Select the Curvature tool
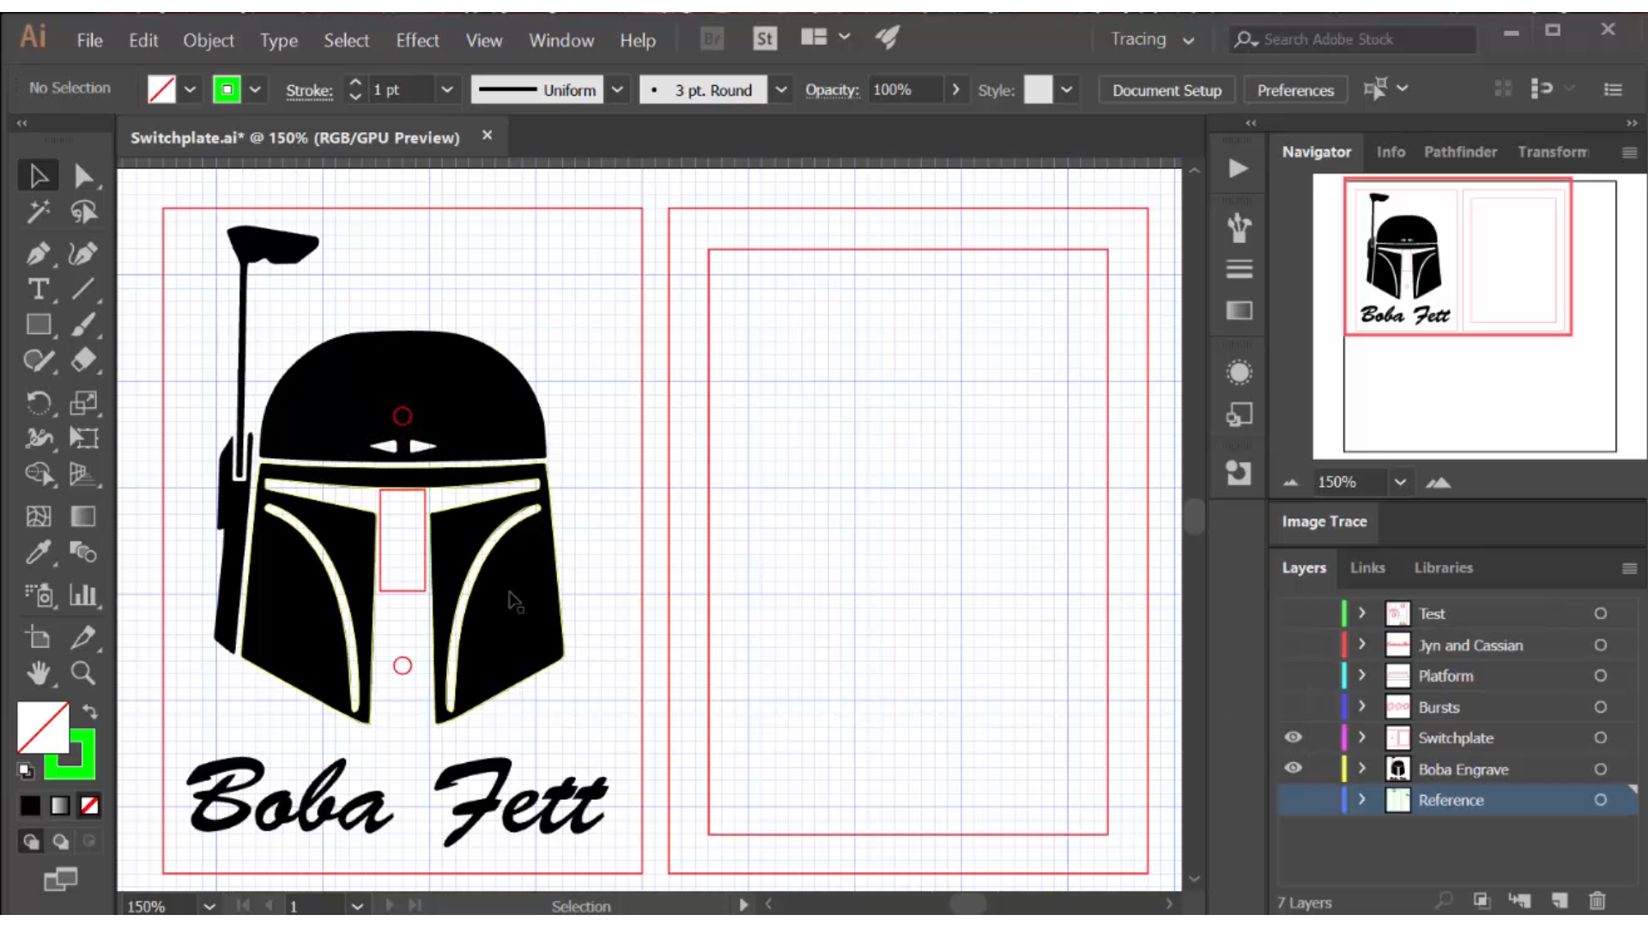 83,253
